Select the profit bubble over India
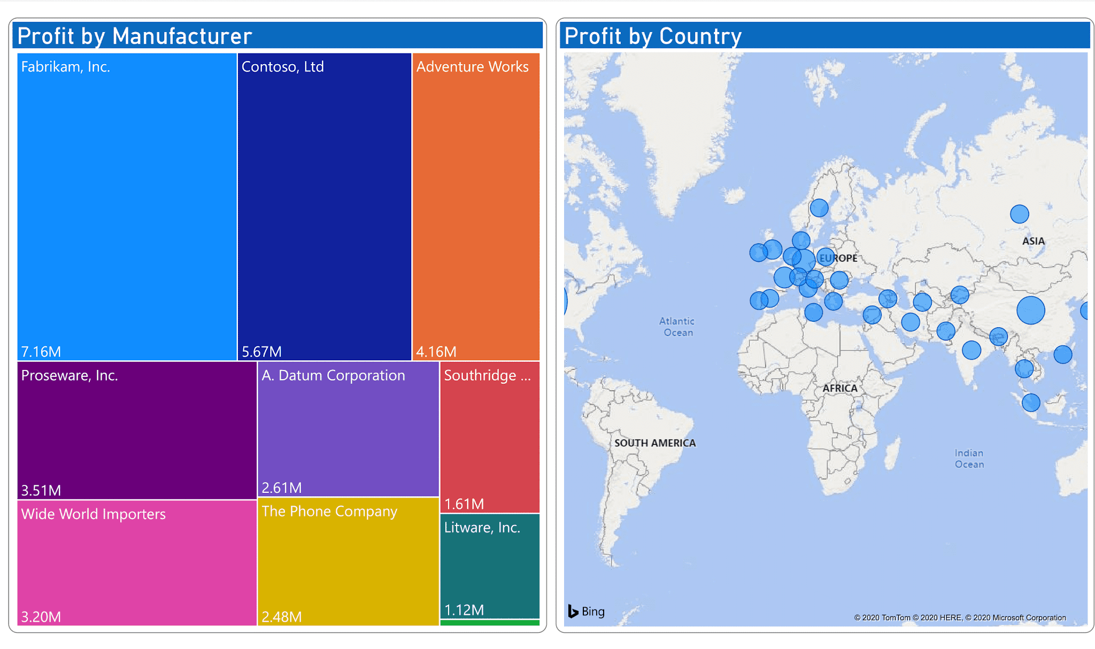Image resolution: width=1095 pixels, height=649 pixels. pos(971,350)
